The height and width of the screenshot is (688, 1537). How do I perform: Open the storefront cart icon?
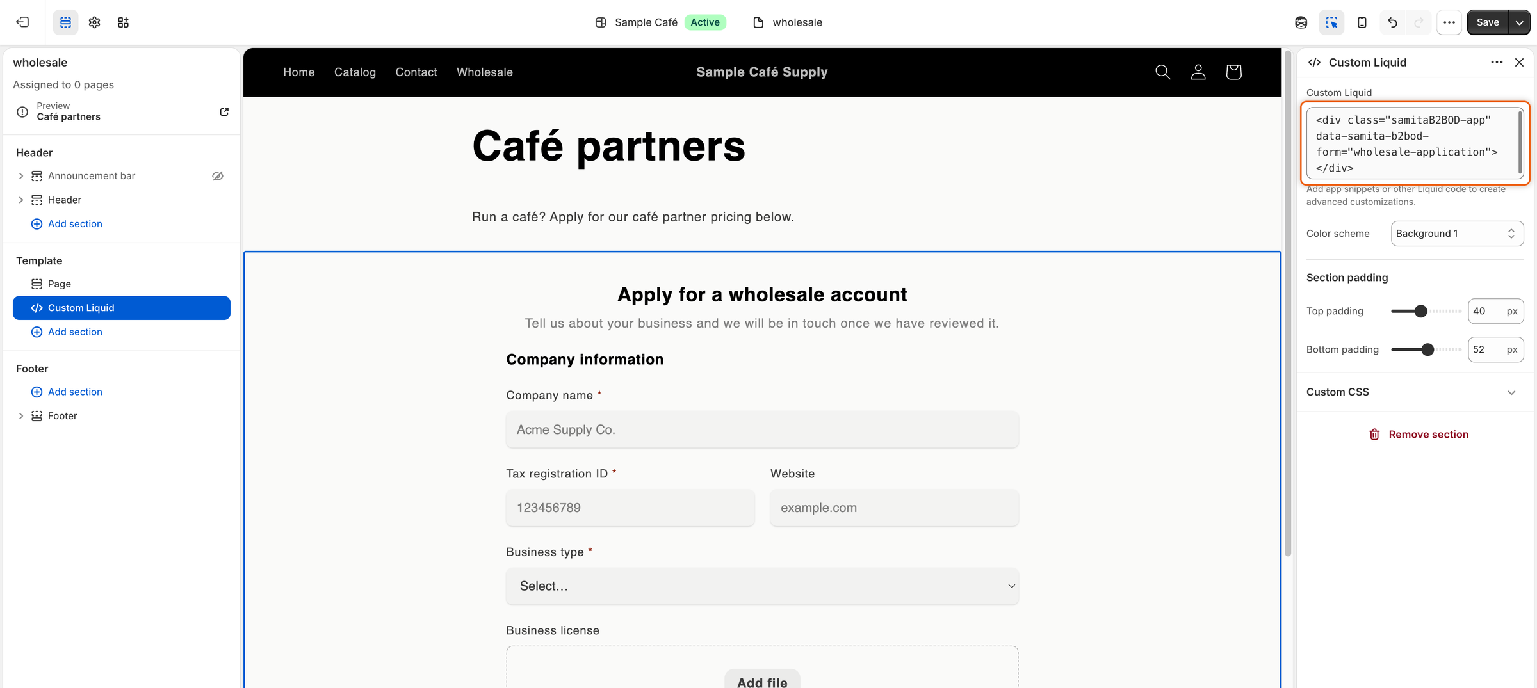coord(1233,72)
